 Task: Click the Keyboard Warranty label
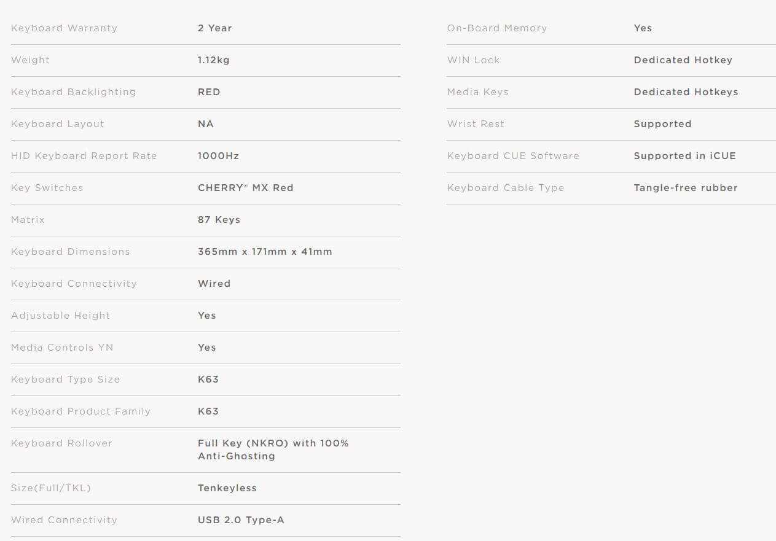pyautogui.click(x=64, y=28)
